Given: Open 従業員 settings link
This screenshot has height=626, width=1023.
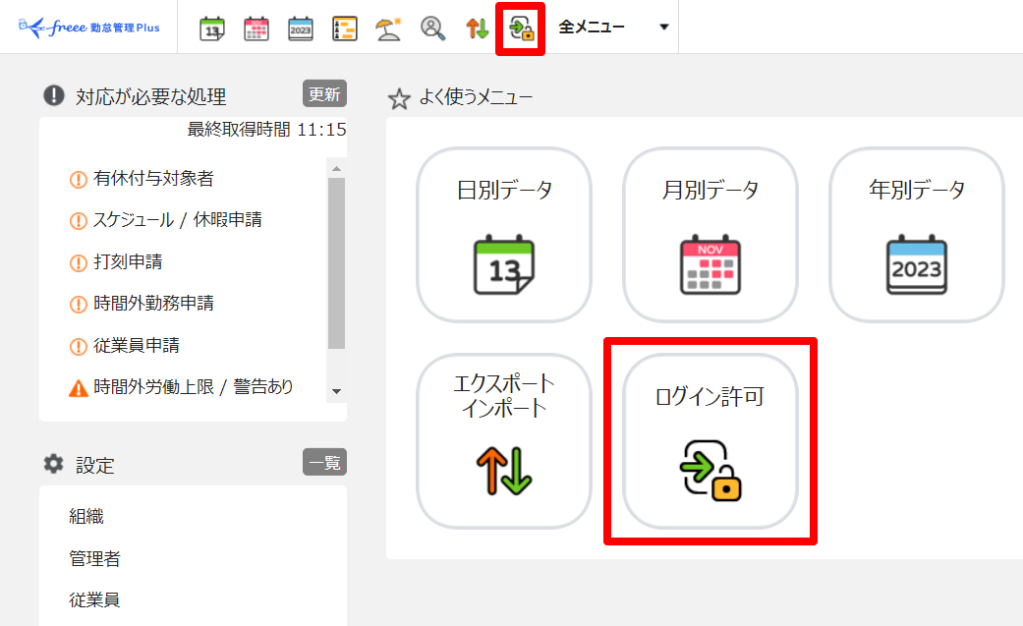Looking at the screenshot, I should coord(94,599).
